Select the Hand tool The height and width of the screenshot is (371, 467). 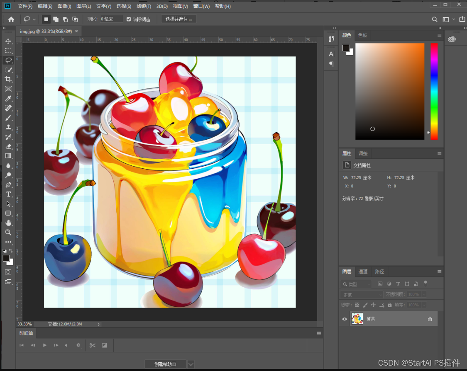(x=8, y=223)
